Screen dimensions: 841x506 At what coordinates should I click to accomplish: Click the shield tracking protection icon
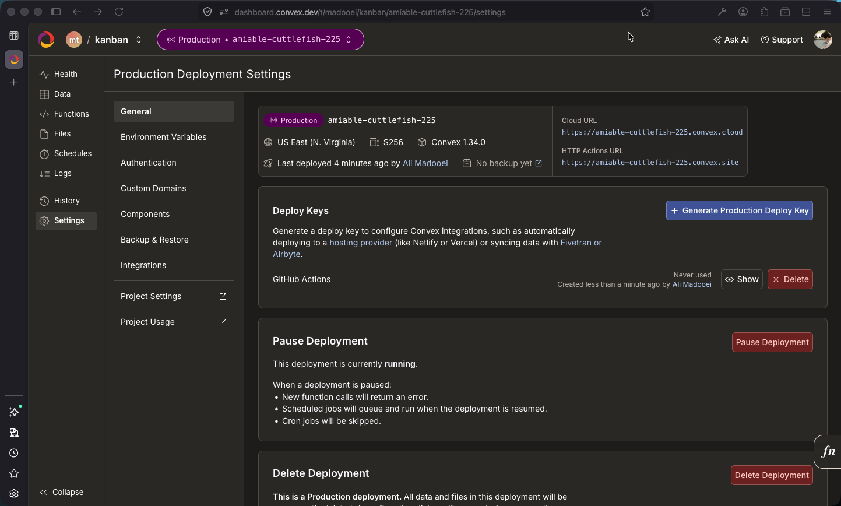pos(207,12)
